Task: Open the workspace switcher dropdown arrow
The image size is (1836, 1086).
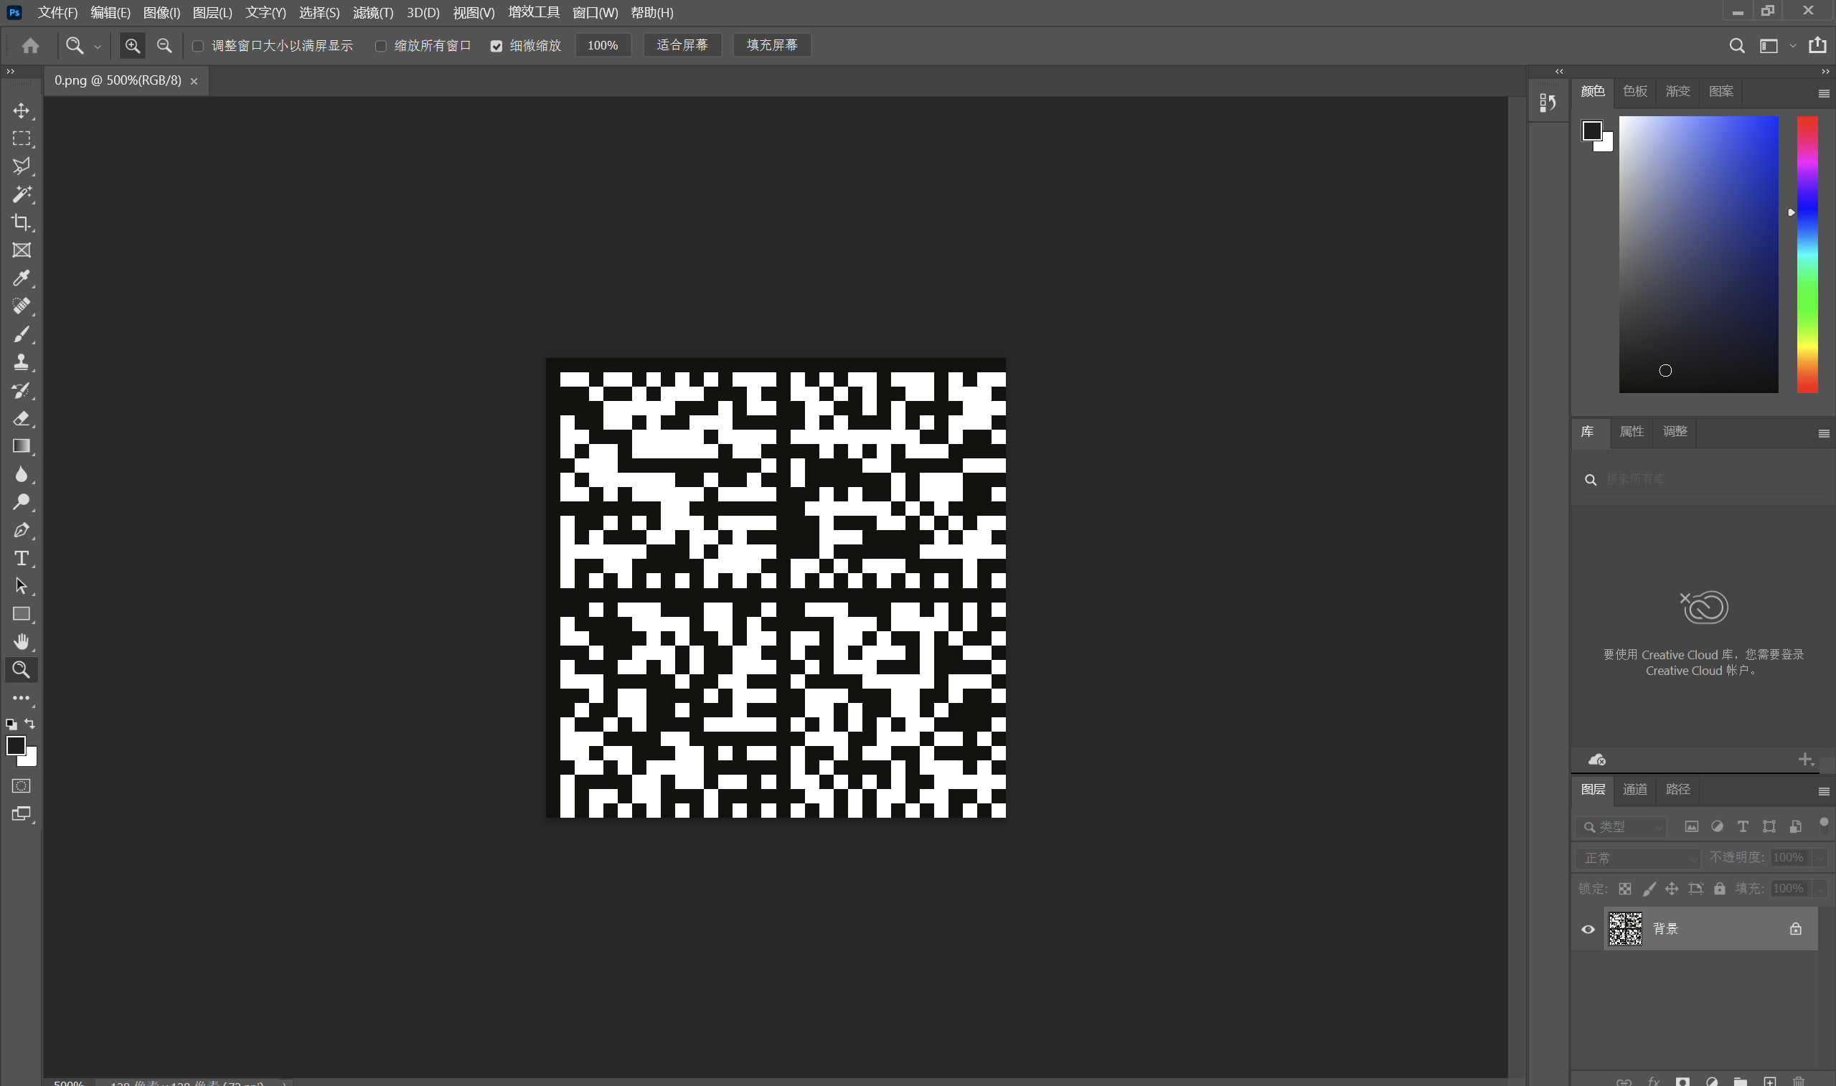Action: click(1793, 45)
